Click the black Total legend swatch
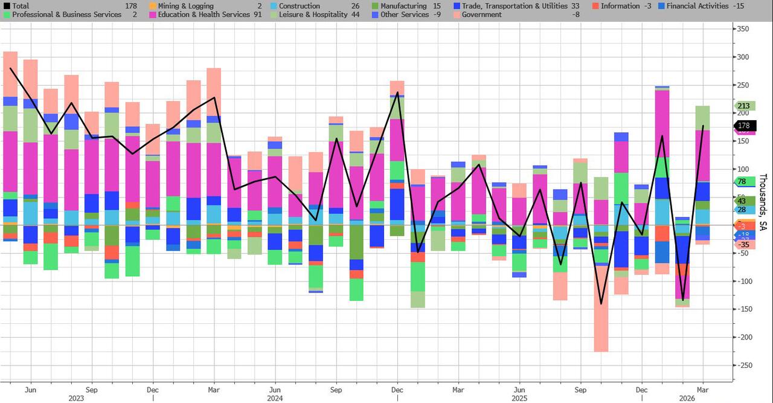The height and width of the screenshot is (403, 773). coord(7,6)
